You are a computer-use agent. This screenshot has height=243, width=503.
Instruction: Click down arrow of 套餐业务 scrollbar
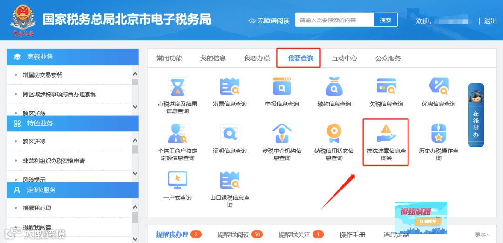[135, 107]
